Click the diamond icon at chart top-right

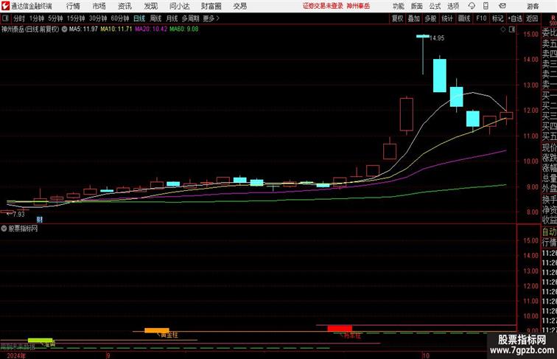(x=503, y=29)
